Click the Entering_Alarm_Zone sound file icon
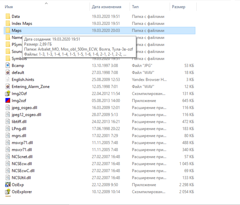Screen dimensions: 240x205 8,86
